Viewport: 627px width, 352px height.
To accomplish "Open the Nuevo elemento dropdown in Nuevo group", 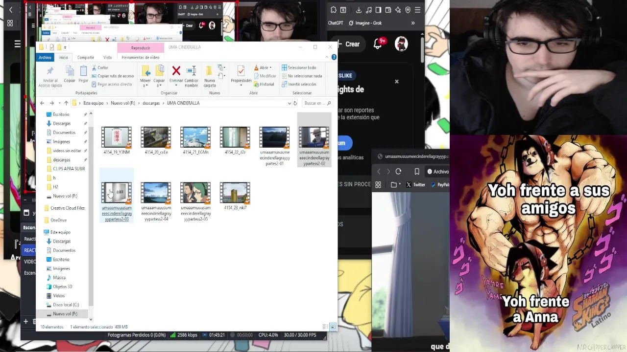I will point(221,68).
